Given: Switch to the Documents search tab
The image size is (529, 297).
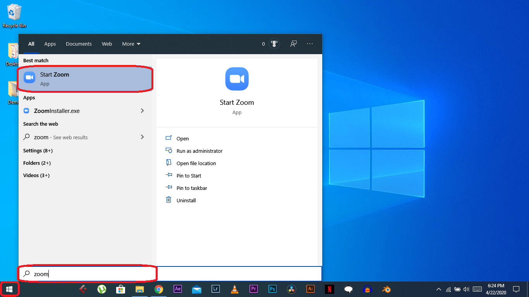Looking at the screenshot, I should click(x=79, y=44).
